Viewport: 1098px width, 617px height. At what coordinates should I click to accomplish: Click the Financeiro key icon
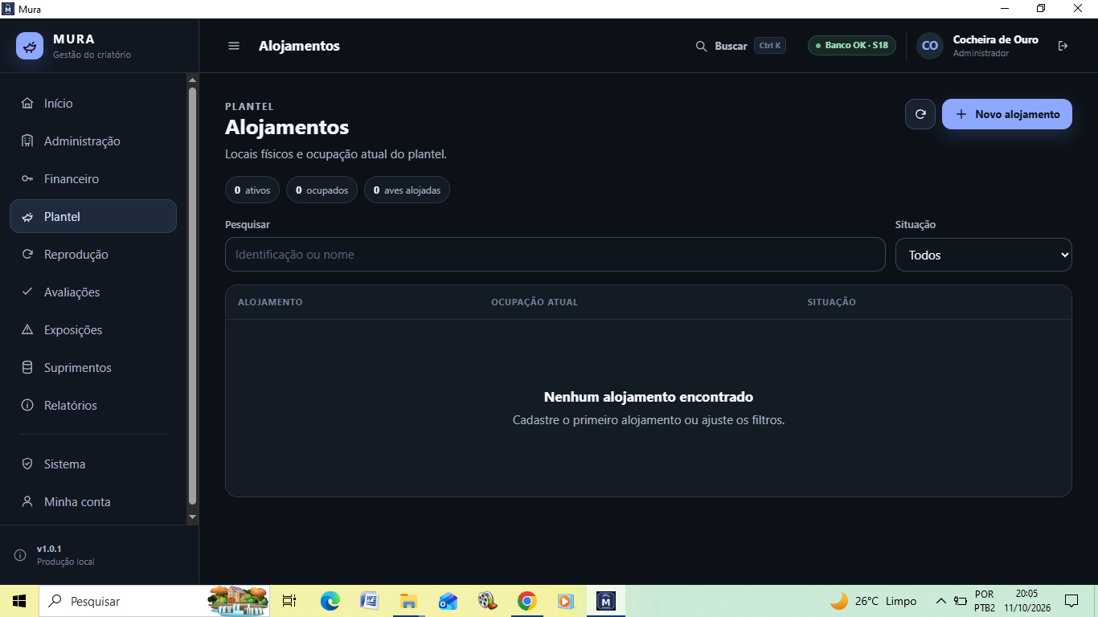pyautogui.click(x=27, y=178)
